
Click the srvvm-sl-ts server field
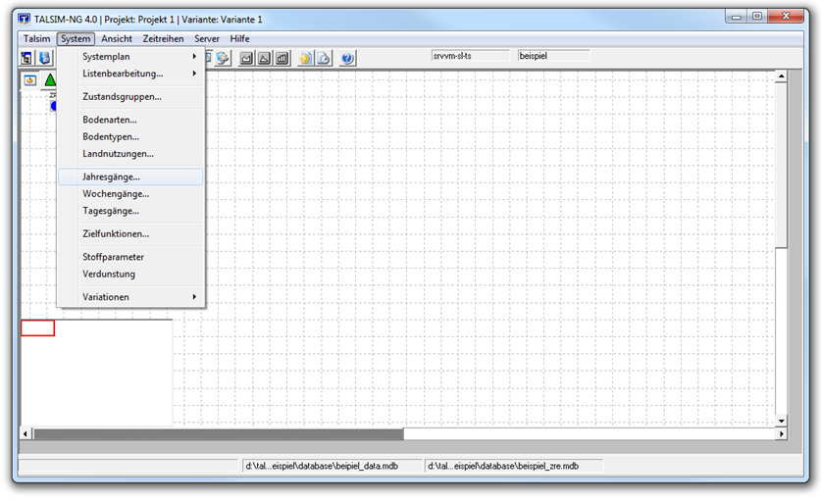click(470, 56)
